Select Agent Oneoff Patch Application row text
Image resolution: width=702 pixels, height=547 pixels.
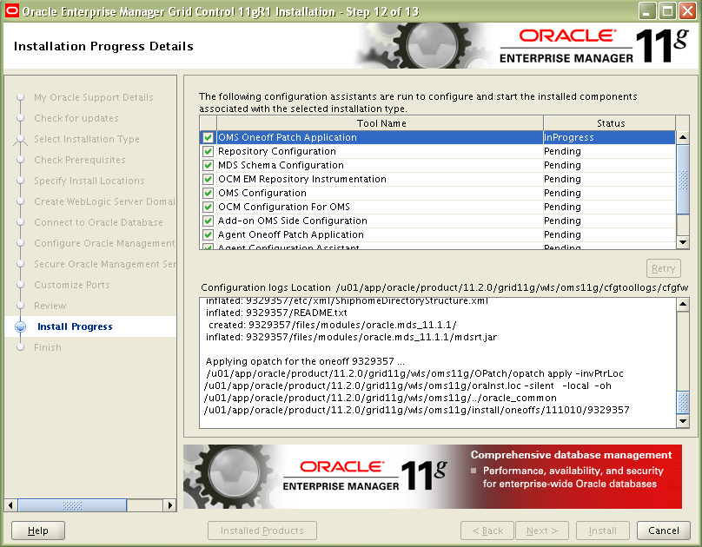pyautogui.click(x=290, y=234)
